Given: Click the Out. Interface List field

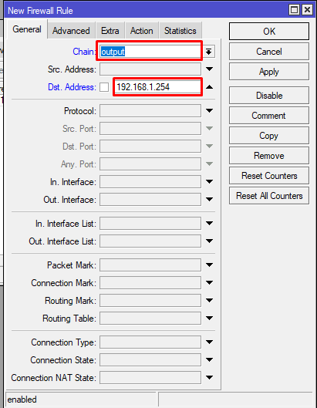Looking at the screenshot, I should click(150, 241).
